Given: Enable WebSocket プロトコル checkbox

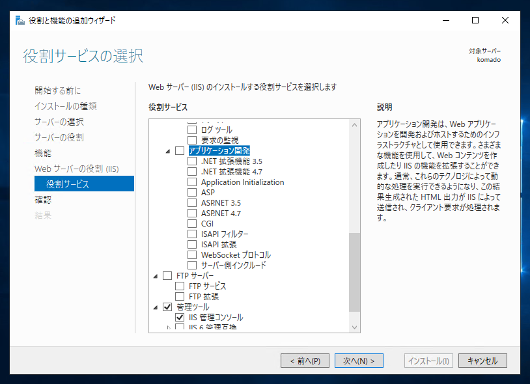Looking at the screenshot, I should point(192,255).
